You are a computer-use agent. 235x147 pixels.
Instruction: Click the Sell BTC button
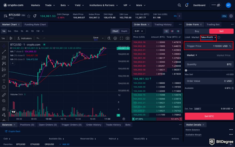(209, 116)
